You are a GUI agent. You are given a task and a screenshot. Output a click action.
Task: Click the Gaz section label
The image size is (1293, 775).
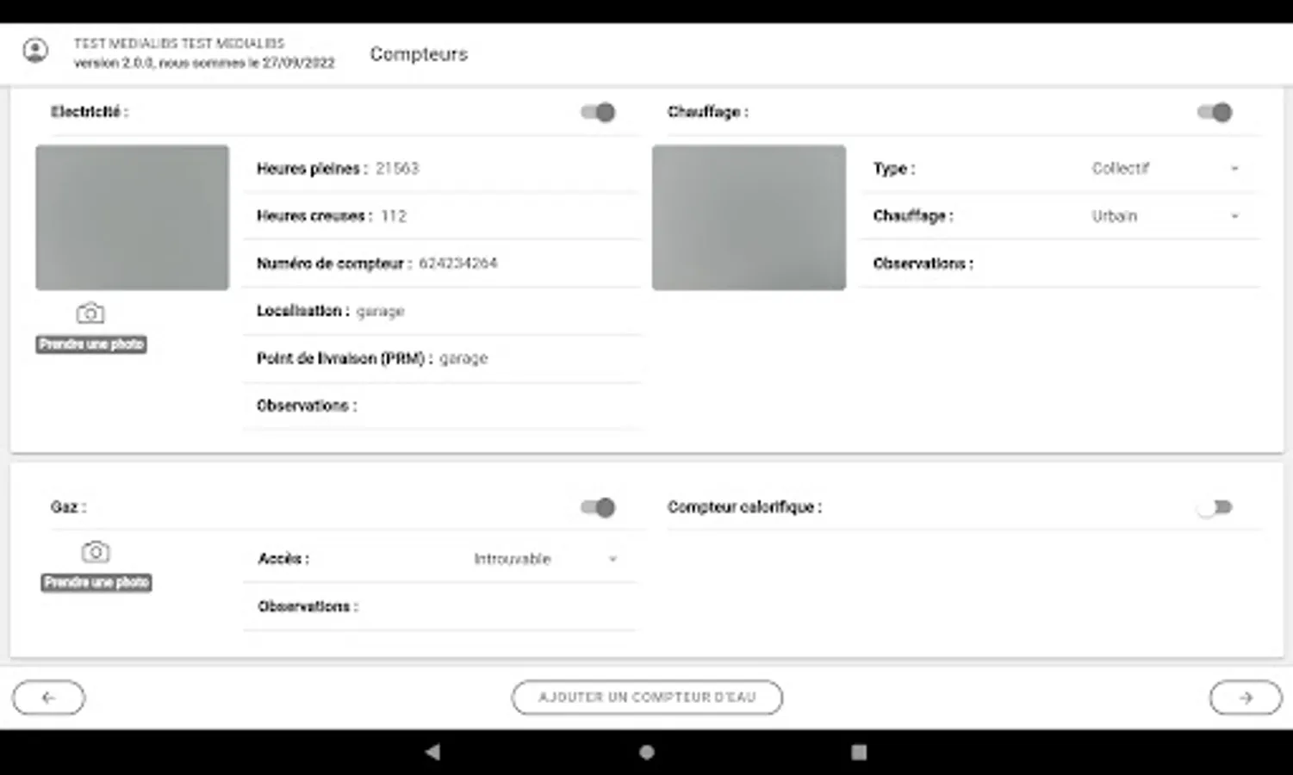coord(68,507)
